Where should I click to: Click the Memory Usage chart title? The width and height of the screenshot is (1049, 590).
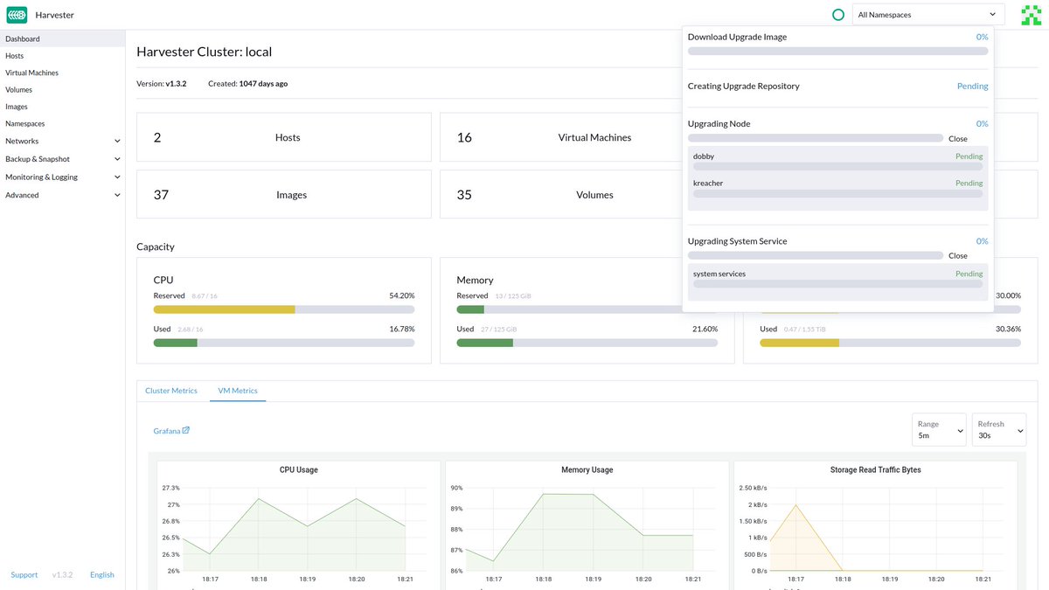point(587,470)
